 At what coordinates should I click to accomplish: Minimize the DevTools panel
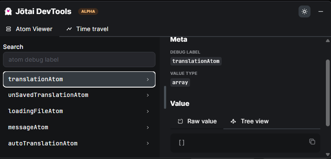pos(321,11)
